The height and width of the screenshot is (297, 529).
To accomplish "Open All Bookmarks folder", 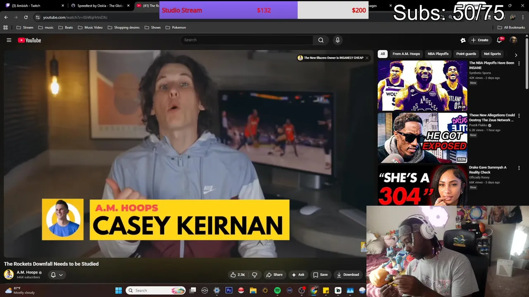I will 511,28.
